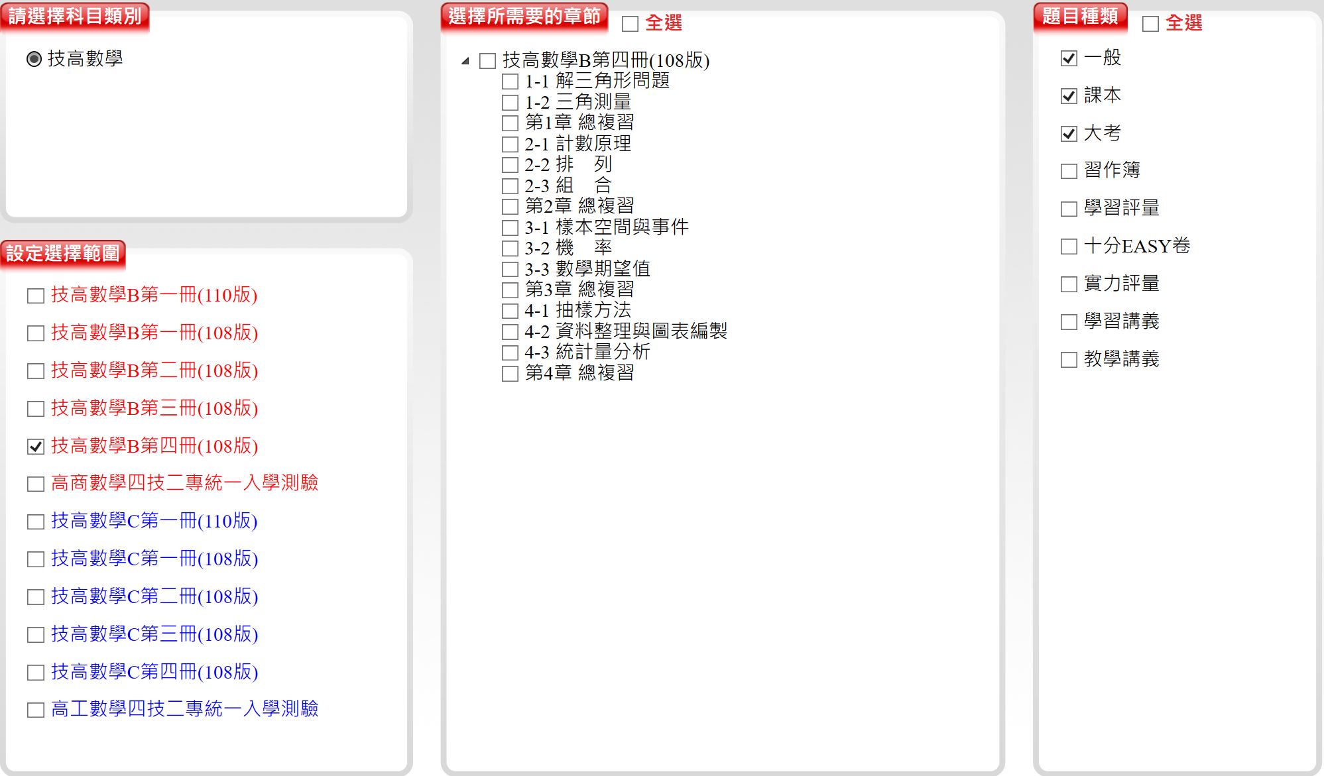Select 技高數學B第一冊(110版) range

click(35, 296)
